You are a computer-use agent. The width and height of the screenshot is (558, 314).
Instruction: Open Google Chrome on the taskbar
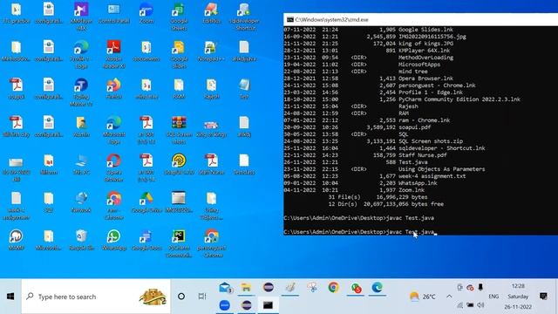tap(333, 288)
